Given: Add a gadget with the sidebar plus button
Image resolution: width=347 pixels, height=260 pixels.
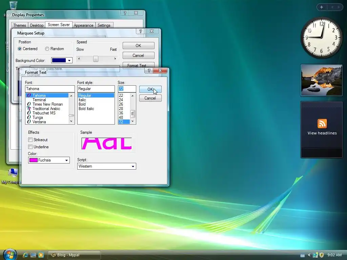Looking at the screenshot, I should pyautogui.click(x=322, y=7).
